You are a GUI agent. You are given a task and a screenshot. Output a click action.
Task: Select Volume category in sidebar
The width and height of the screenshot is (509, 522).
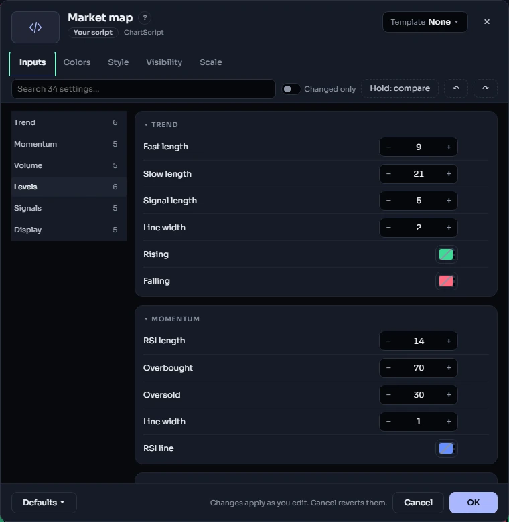pyautogui.click(x=69, y=165)
